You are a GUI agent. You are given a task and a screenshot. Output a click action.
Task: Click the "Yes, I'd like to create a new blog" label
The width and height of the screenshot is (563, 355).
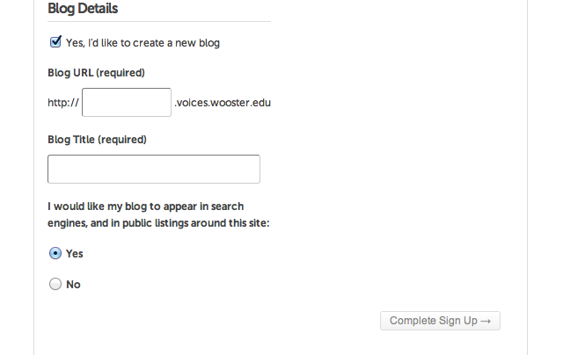coord(143,42)
